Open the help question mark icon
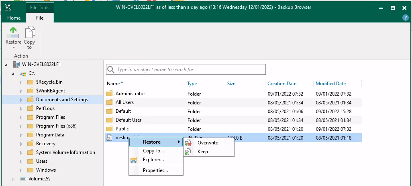412x186 pixels. point(405,18)
